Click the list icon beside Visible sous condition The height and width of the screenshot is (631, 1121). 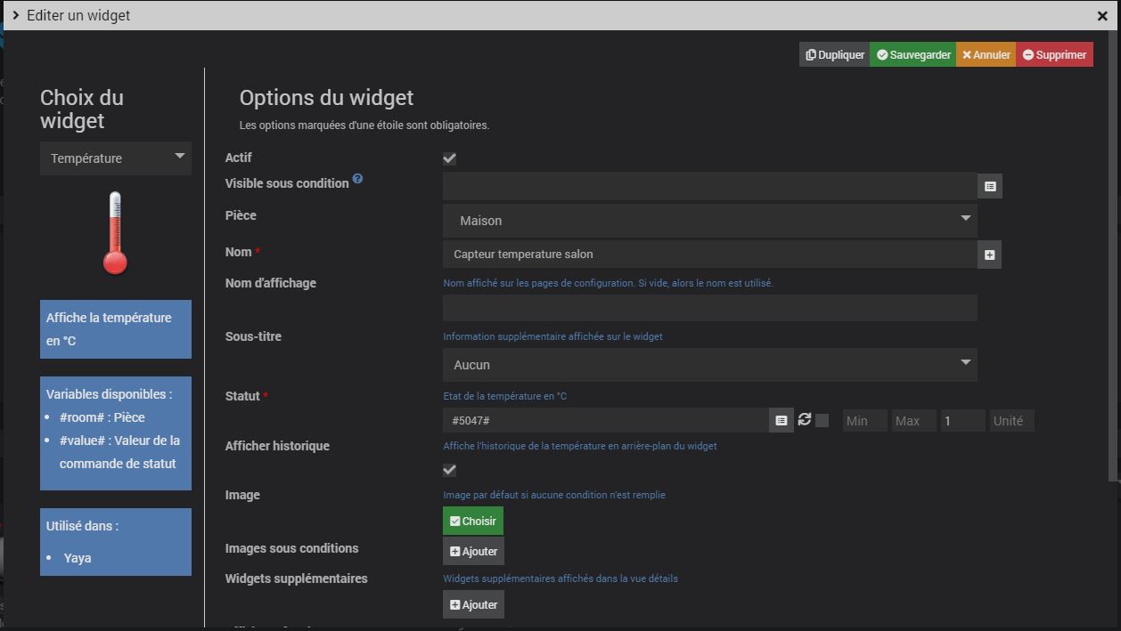coord(990,186)
